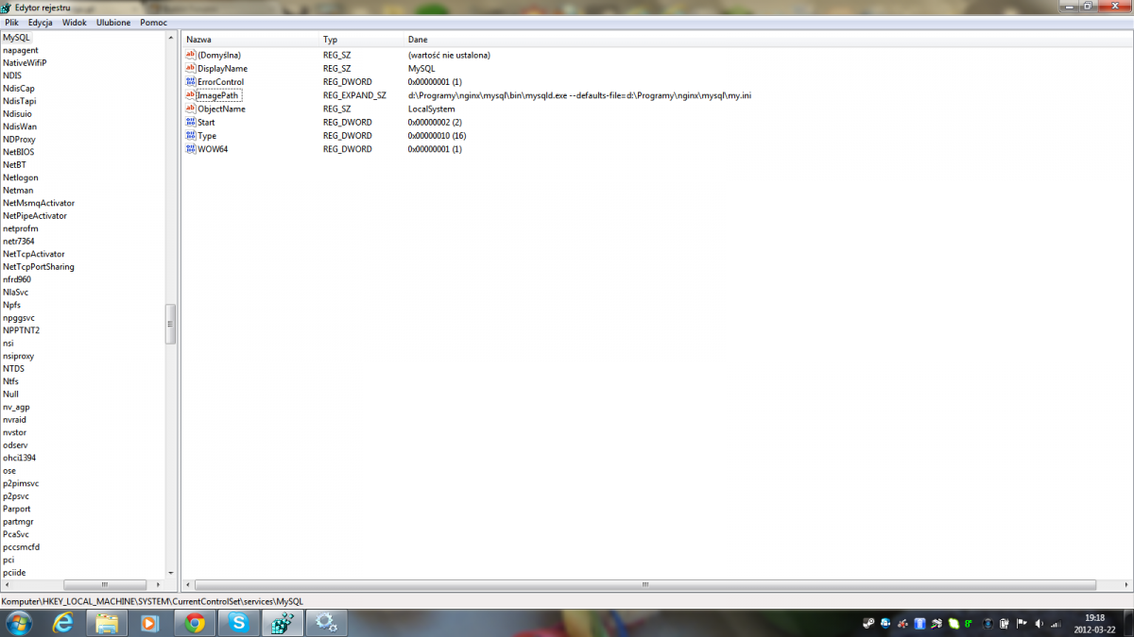Click the icon beside the Type value
This screenshot has width=1134, height=637.
190,136
